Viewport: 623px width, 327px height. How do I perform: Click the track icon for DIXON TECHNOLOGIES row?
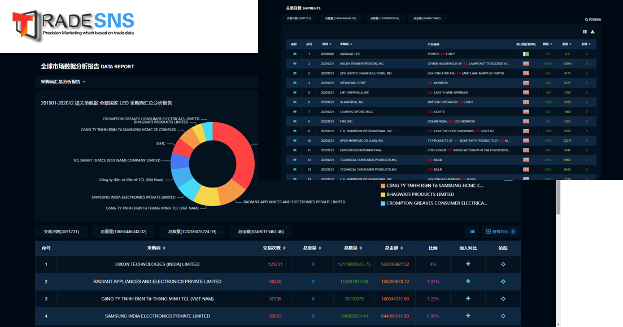pyautogui.click(x=503, y=264)
